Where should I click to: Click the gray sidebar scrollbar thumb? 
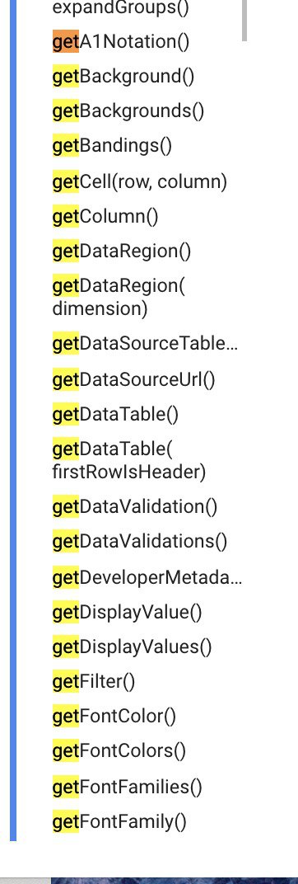[x=244, y=21]
